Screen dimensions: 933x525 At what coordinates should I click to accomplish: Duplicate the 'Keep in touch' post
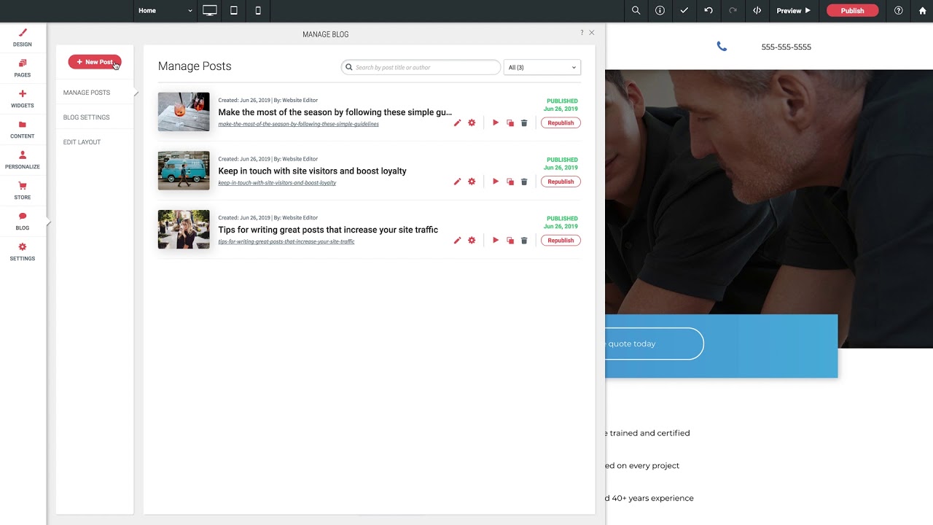click(510, 182)
